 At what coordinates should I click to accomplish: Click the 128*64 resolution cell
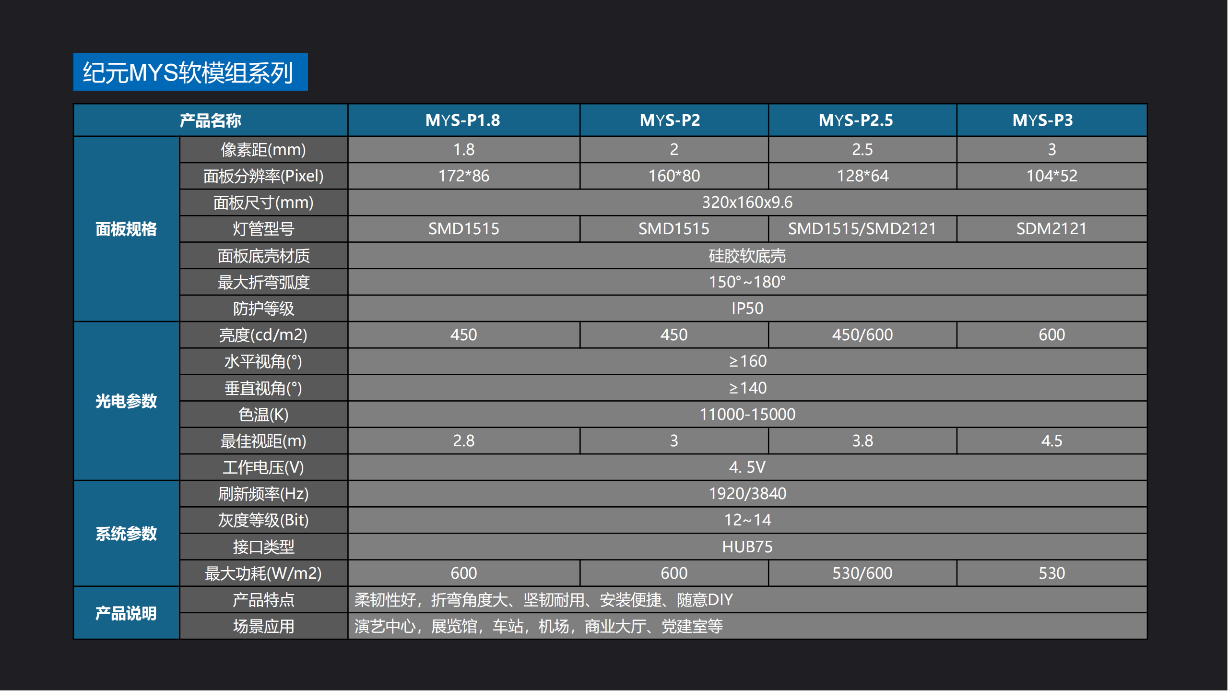[x=862, y=176]
